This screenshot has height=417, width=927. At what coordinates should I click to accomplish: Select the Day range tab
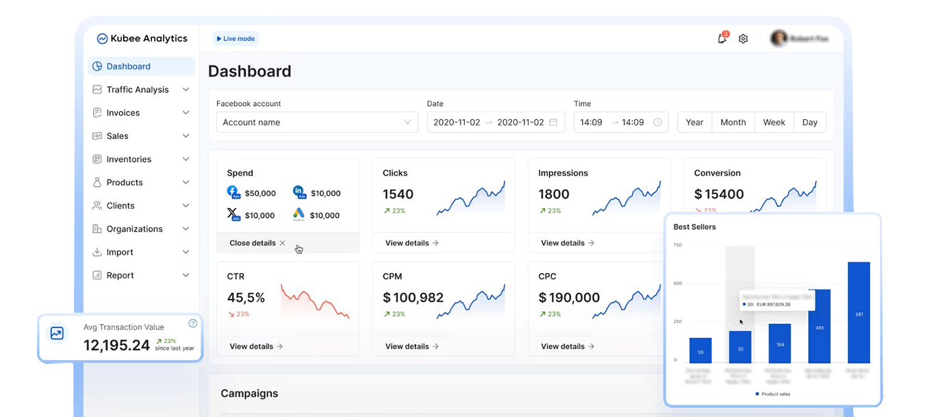810,123
